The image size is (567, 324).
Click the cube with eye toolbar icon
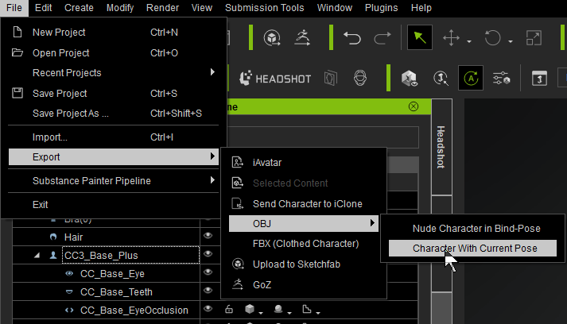(x=410, y=78)
